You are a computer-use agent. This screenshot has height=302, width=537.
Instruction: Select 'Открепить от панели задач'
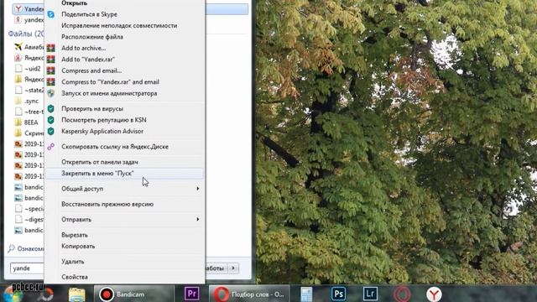100,162
